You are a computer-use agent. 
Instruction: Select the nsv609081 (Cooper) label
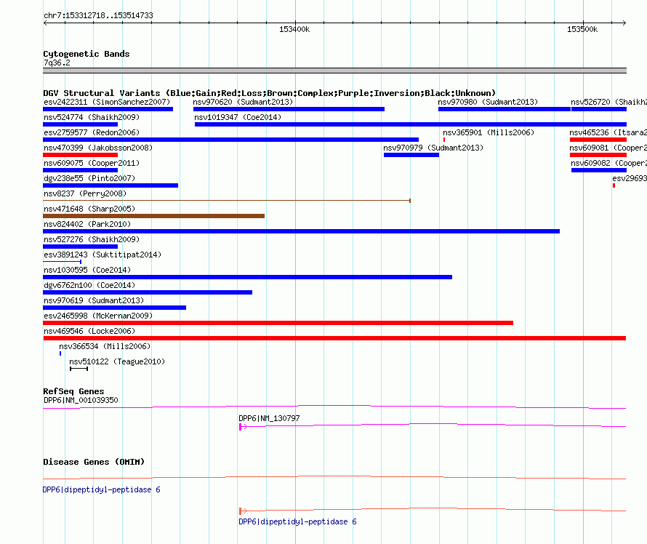(x=608, y=148)
